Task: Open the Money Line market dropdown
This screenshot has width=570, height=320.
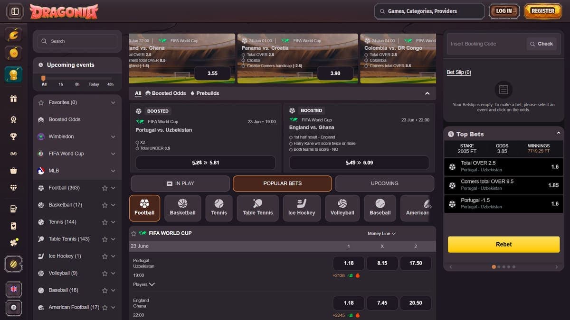Action: point(382,233)
